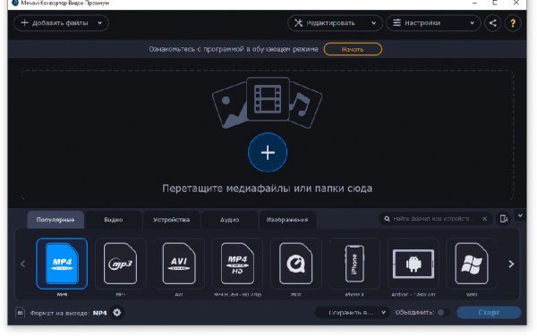537x336 pixels.
Task: Open the Сохранить в folder dropdown
Action: pyautogui.click(x=352, y=313)
